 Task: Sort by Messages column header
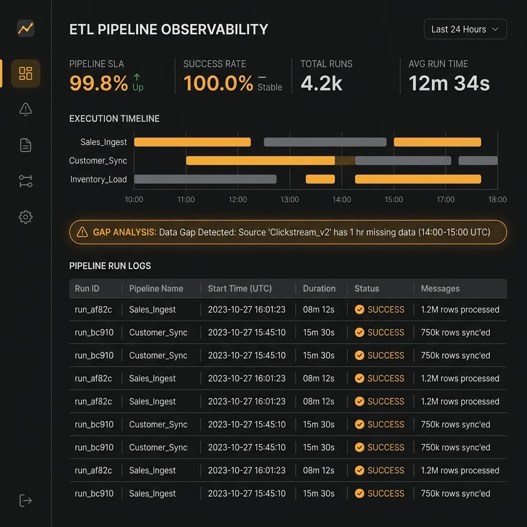coord(440,288)
